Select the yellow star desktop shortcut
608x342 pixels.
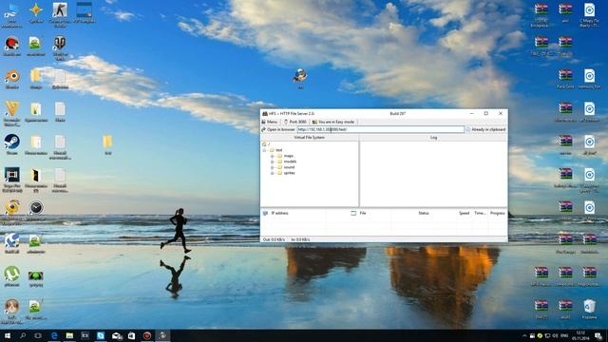36,12
